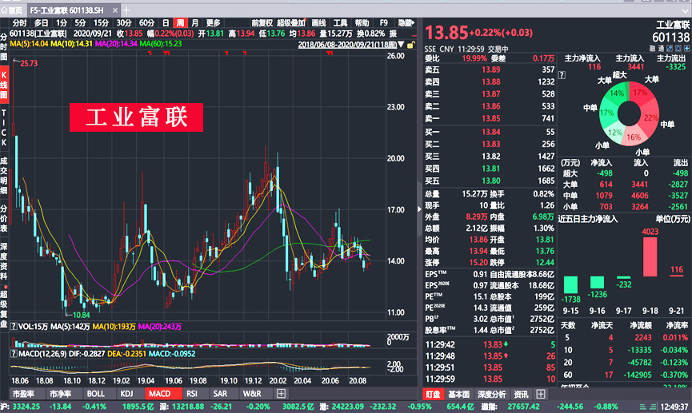Image resolution: width=692 pixels, height=413 pixels.
Task: Select the 60分 period
Action: tap(146, 23)
